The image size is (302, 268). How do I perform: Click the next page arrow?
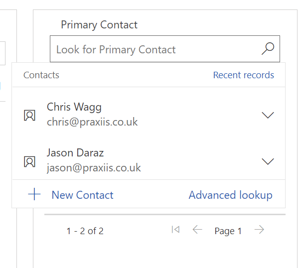[x=259, y=230]
